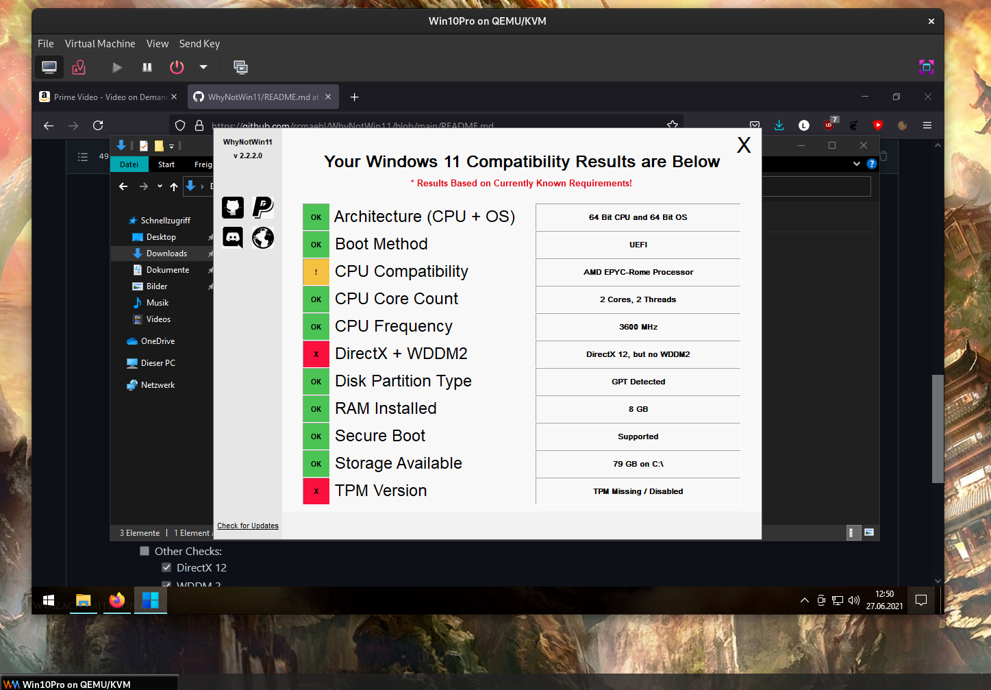991x690 pixels.
Task: Open the volume control in system tray
Action: [x=854, y=601]
